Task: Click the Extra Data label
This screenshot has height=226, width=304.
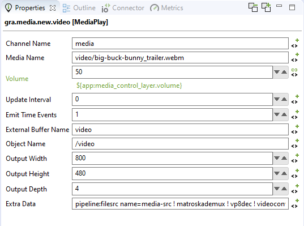Action: [20, 204]
